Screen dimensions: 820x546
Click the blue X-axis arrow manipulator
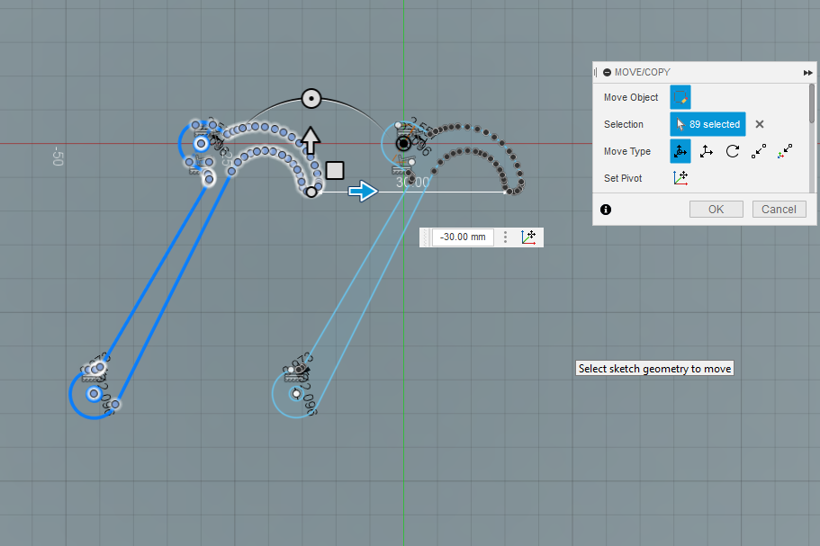(x=363, y=192)
